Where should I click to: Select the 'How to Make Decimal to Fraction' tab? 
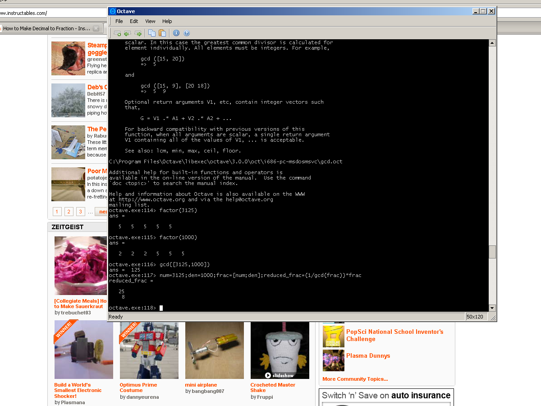click(47, 28)
